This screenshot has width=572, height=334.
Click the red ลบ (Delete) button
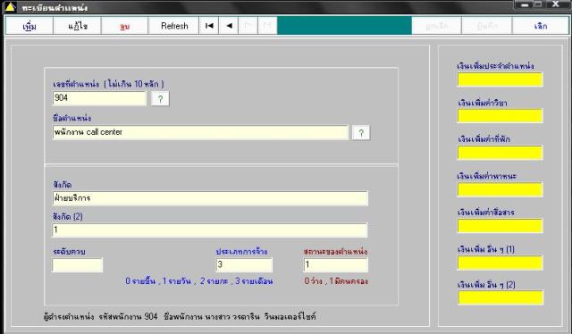125,26
